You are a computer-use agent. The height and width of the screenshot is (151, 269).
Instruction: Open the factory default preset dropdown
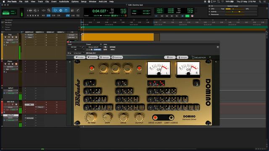coord(93,47)
